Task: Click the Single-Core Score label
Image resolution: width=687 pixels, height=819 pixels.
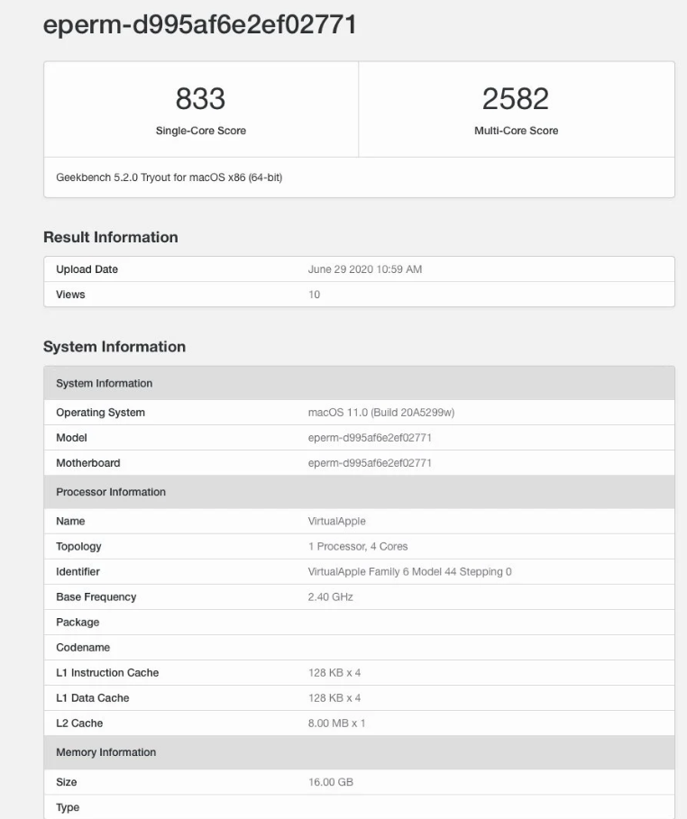Action: (200, 131)
